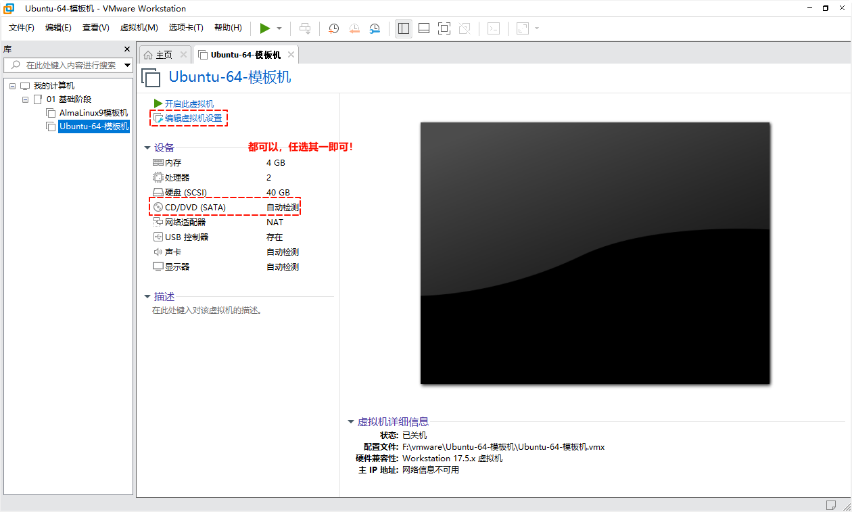Screen dimensions: 852x512
Task: Select AlmaLinux9模板机 in the library
Action: pyautogui.click(x=93, y=113)
